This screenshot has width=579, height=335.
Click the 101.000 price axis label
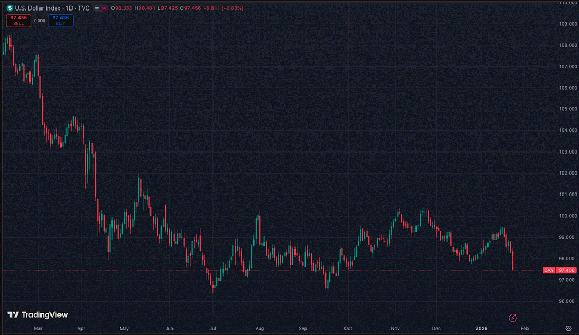(568, 195)
